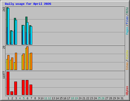This screenshot has height=101, width=130.
Task: Click the day 6 green Hits bar top
Action: click(x=26, y=19)
